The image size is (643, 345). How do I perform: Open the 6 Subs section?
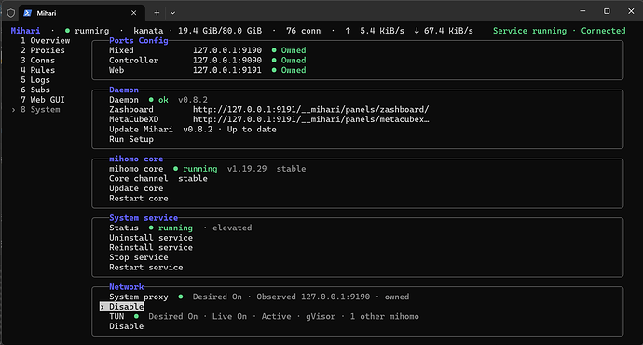[35, 90]
